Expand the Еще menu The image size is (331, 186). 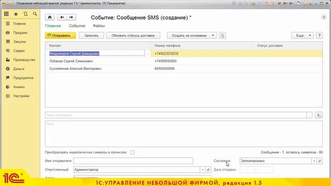pos(302,36)
